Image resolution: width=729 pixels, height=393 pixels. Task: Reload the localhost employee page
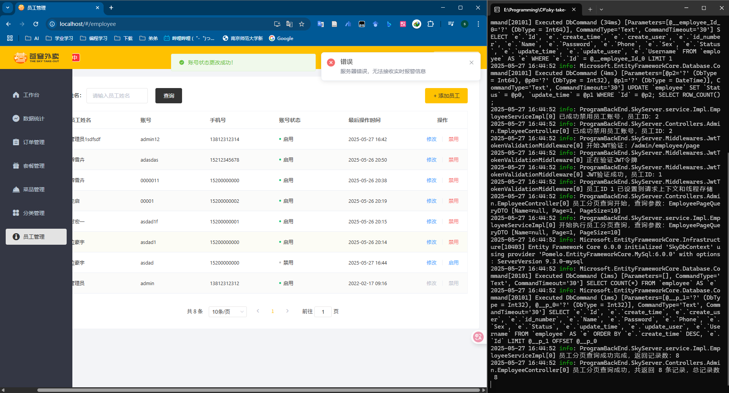[x=36, y=24]
